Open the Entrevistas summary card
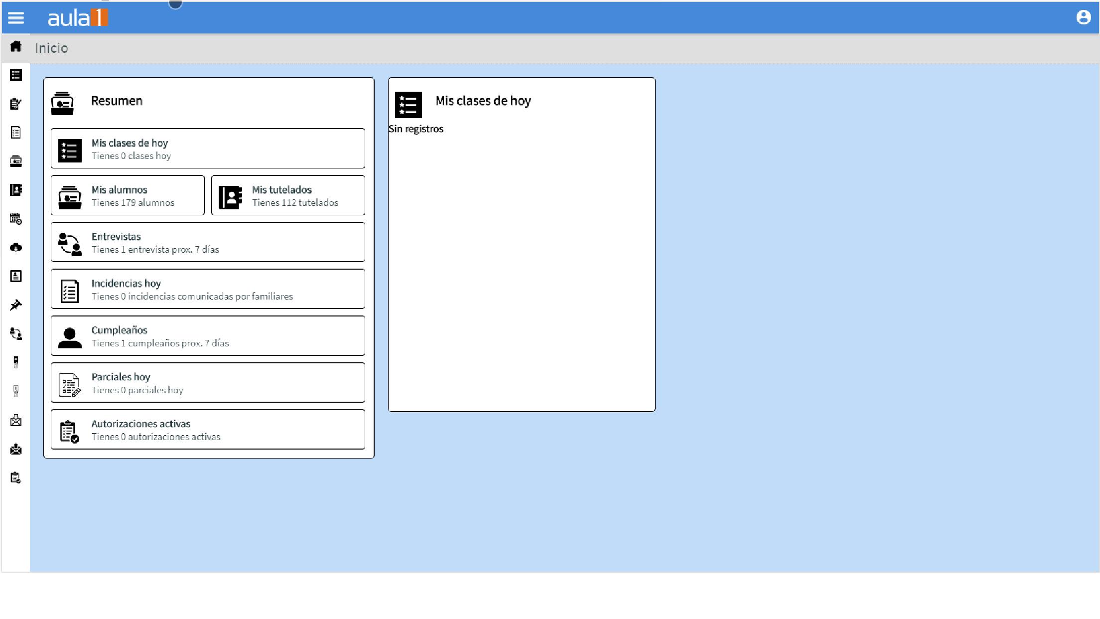The width and height of the screenshot is (1100, 619). (208, 242)
